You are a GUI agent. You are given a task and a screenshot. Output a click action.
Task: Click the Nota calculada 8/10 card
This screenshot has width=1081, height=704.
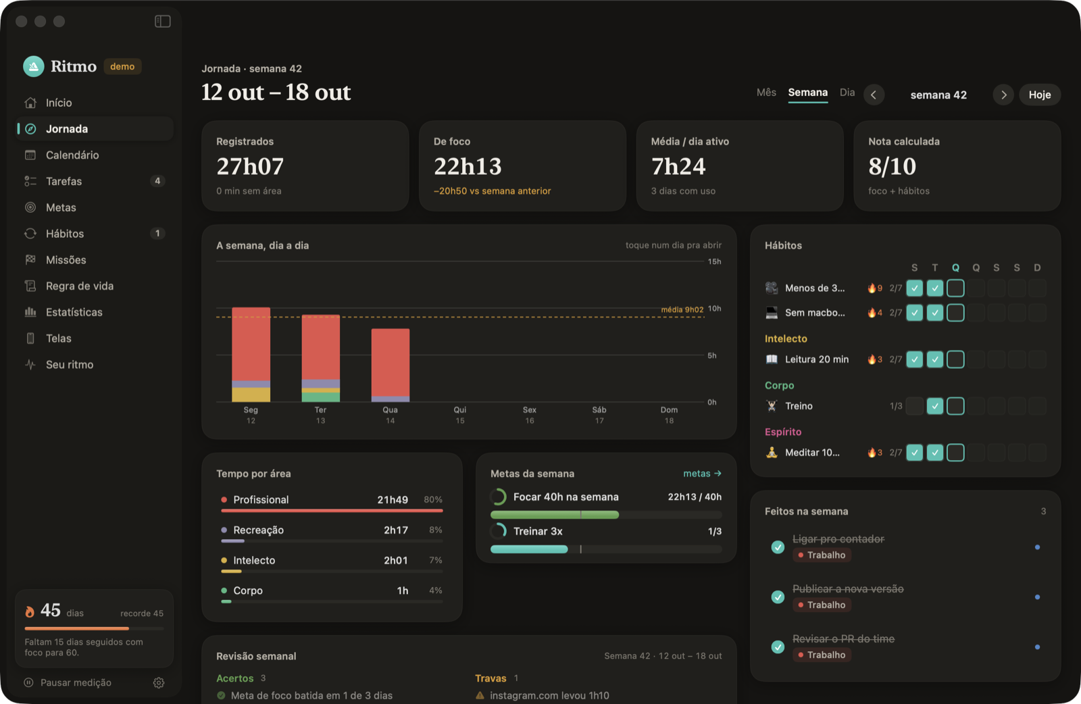[x=957, y=166]
